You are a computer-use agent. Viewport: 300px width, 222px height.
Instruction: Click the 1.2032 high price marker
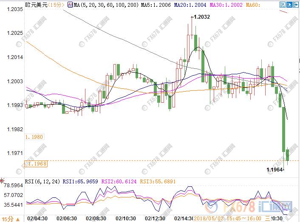201,17
